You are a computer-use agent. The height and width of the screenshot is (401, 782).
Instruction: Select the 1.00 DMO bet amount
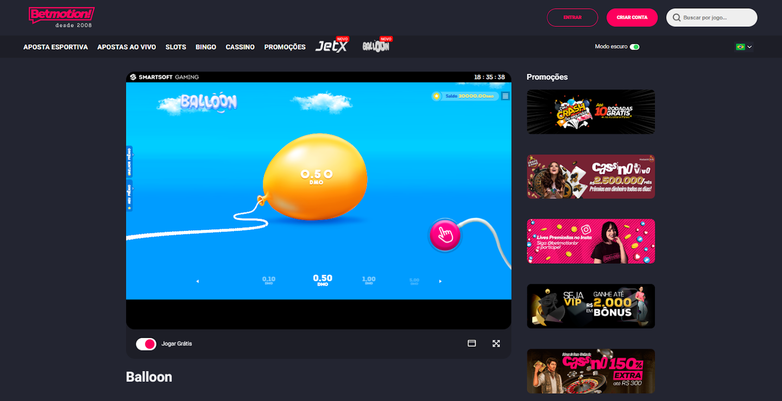point(369,280)
